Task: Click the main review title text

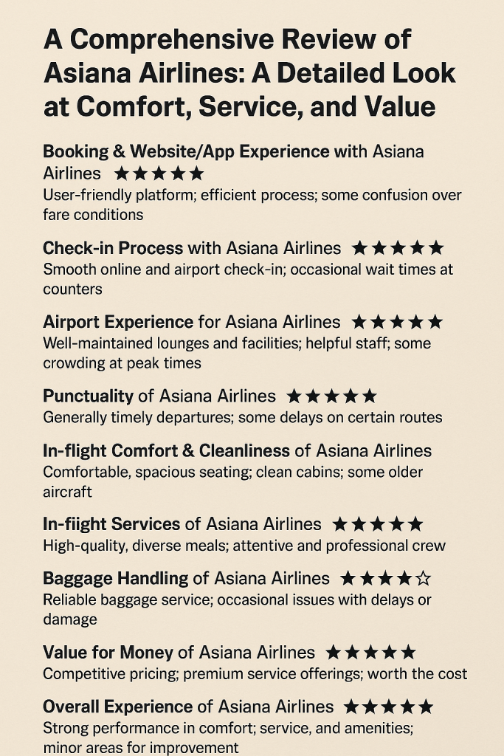Action: (249, 73)
